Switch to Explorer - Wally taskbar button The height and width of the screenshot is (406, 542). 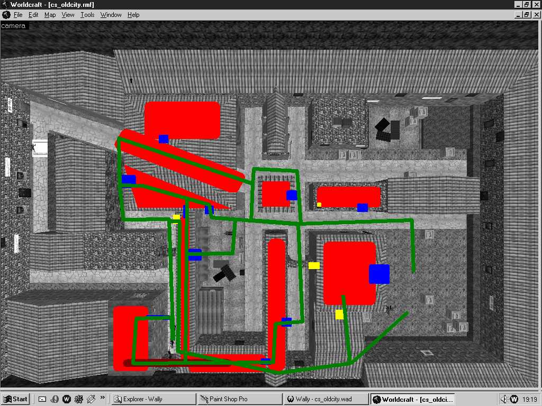click(153, 399)
